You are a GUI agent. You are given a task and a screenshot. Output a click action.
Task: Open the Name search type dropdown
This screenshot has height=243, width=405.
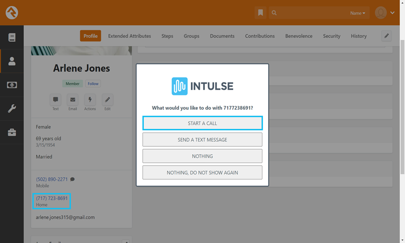coord(357,13)
